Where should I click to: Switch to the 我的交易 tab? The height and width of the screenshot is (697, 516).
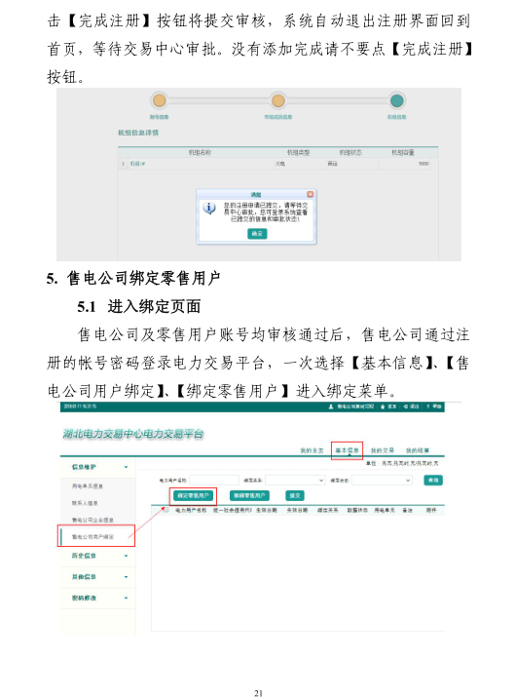(382, 450)
